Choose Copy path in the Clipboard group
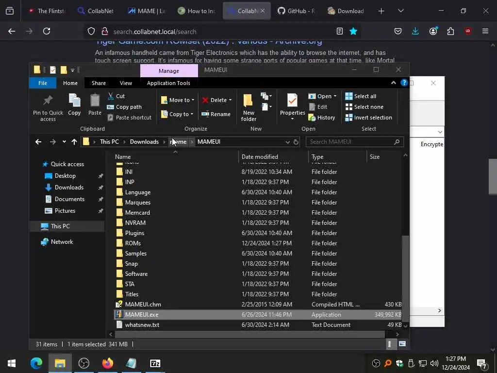This screenshot has height=373, width=497. point(124,107)
